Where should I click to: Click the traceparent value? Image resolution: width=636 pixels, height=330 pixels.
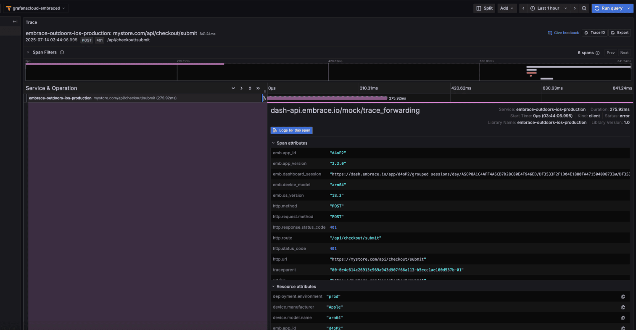coord(396,270)
